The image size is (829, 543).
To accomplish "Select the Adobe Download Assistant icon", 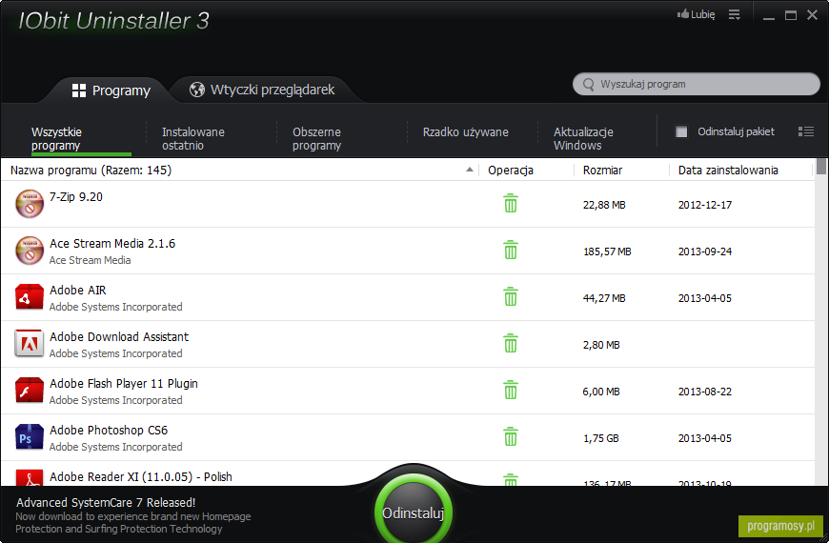I will click(30, 344).
